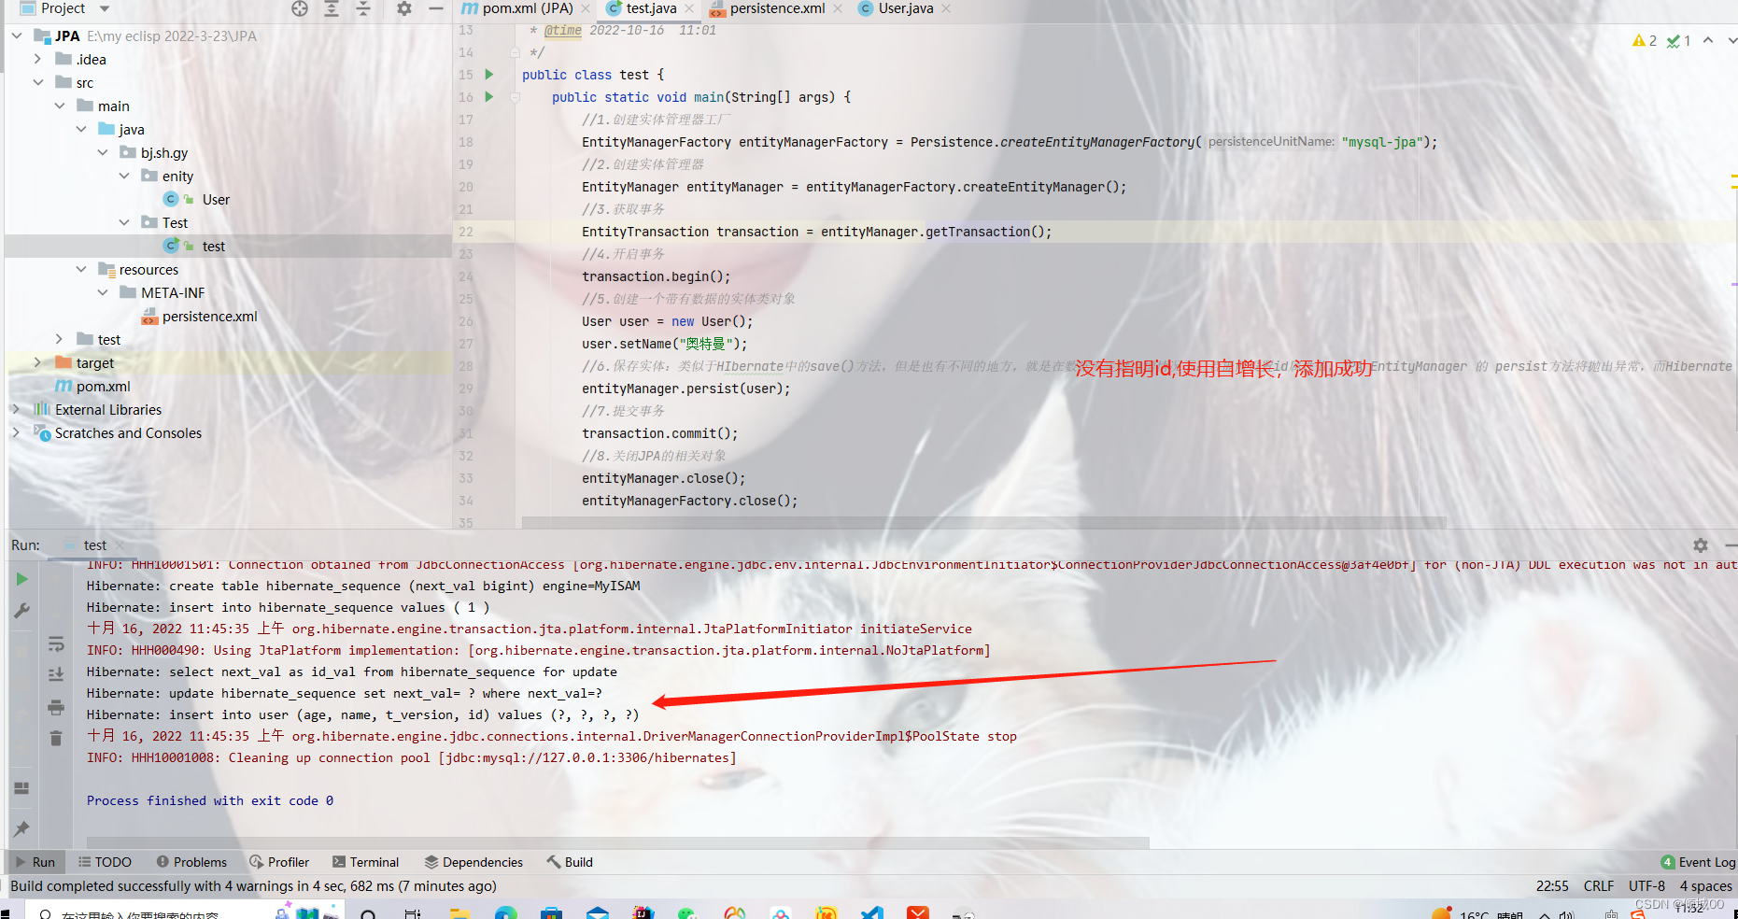Viewport: 1738px width, 919px height.
Task: Open the Profiler tool window
Action: (279, 862)
